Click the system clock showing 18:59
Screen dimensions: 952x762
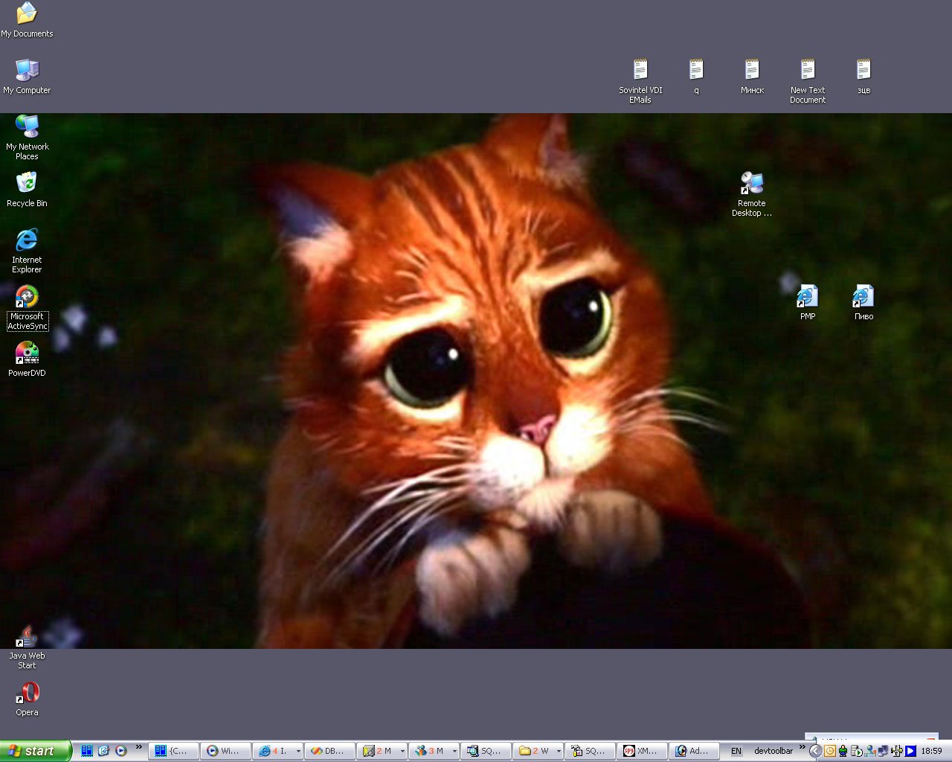[931, 751]
